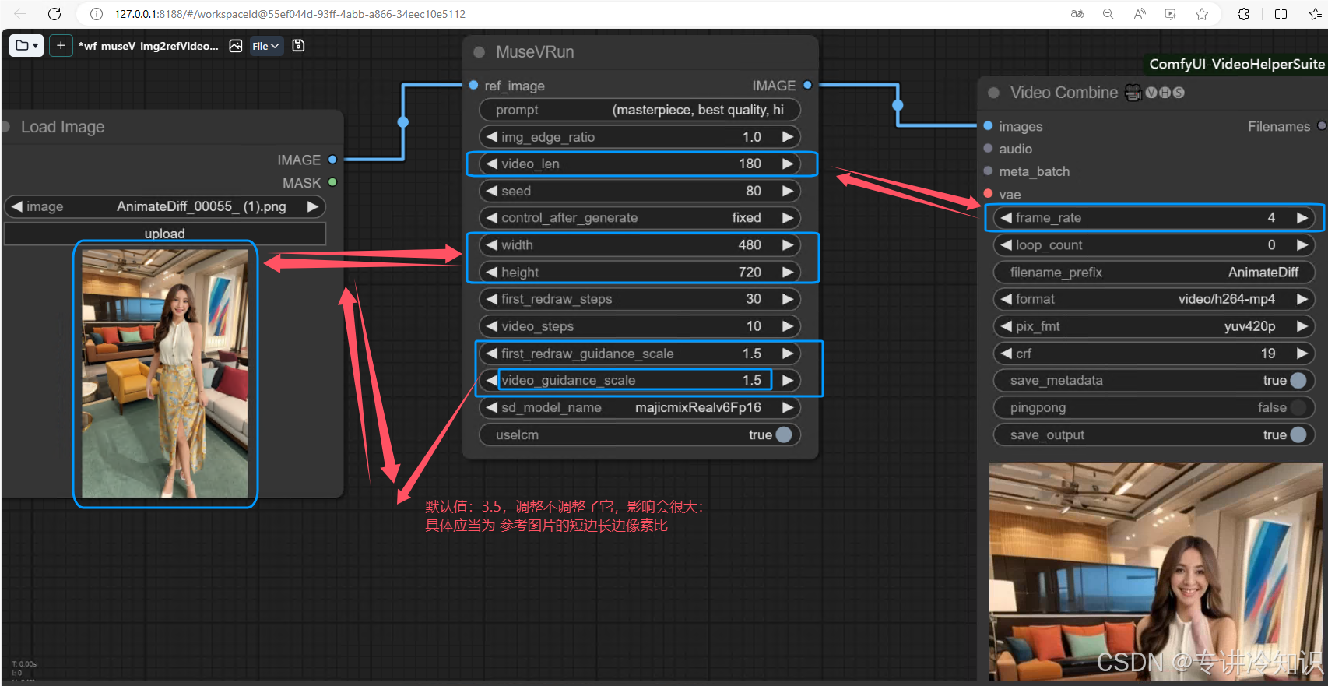Click the save floppy disk icon
The image size is (1328, 686).
[x=298, y=46]
